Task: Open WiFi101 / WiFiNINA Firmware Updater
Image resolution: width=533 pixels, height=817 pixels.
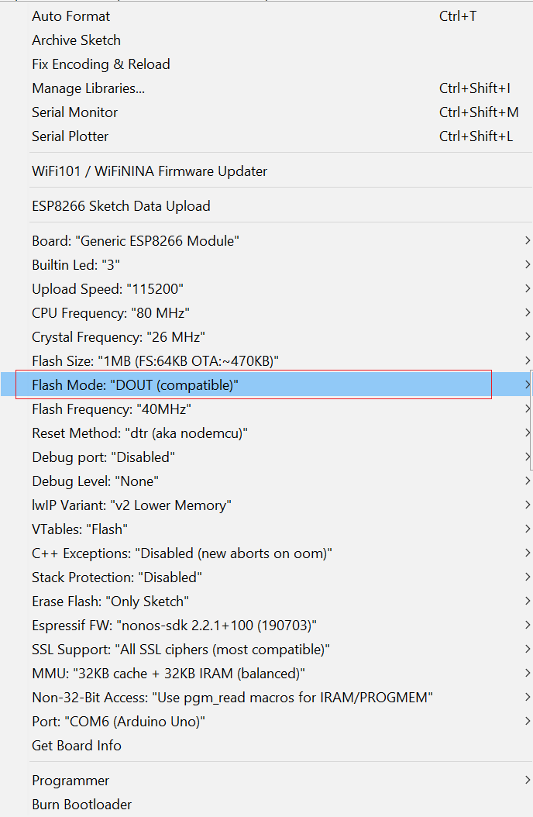Action: (x=150, y=171)
